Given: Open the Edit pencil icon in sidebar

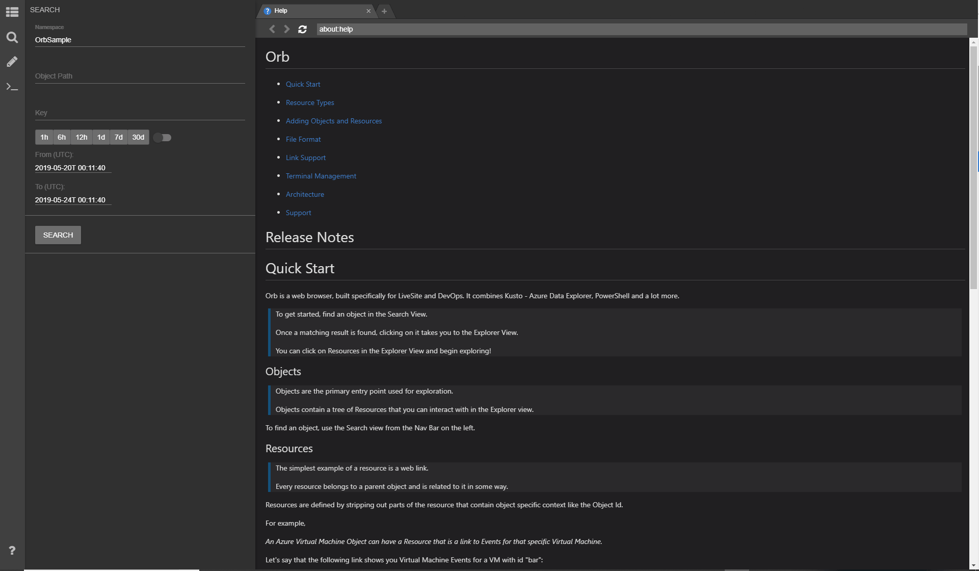Looking at the screenshot, I should coord(12,62).
